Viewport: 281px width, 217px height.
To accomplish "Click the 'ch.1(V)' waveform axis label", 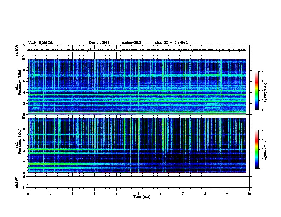I will coord(17,50).
